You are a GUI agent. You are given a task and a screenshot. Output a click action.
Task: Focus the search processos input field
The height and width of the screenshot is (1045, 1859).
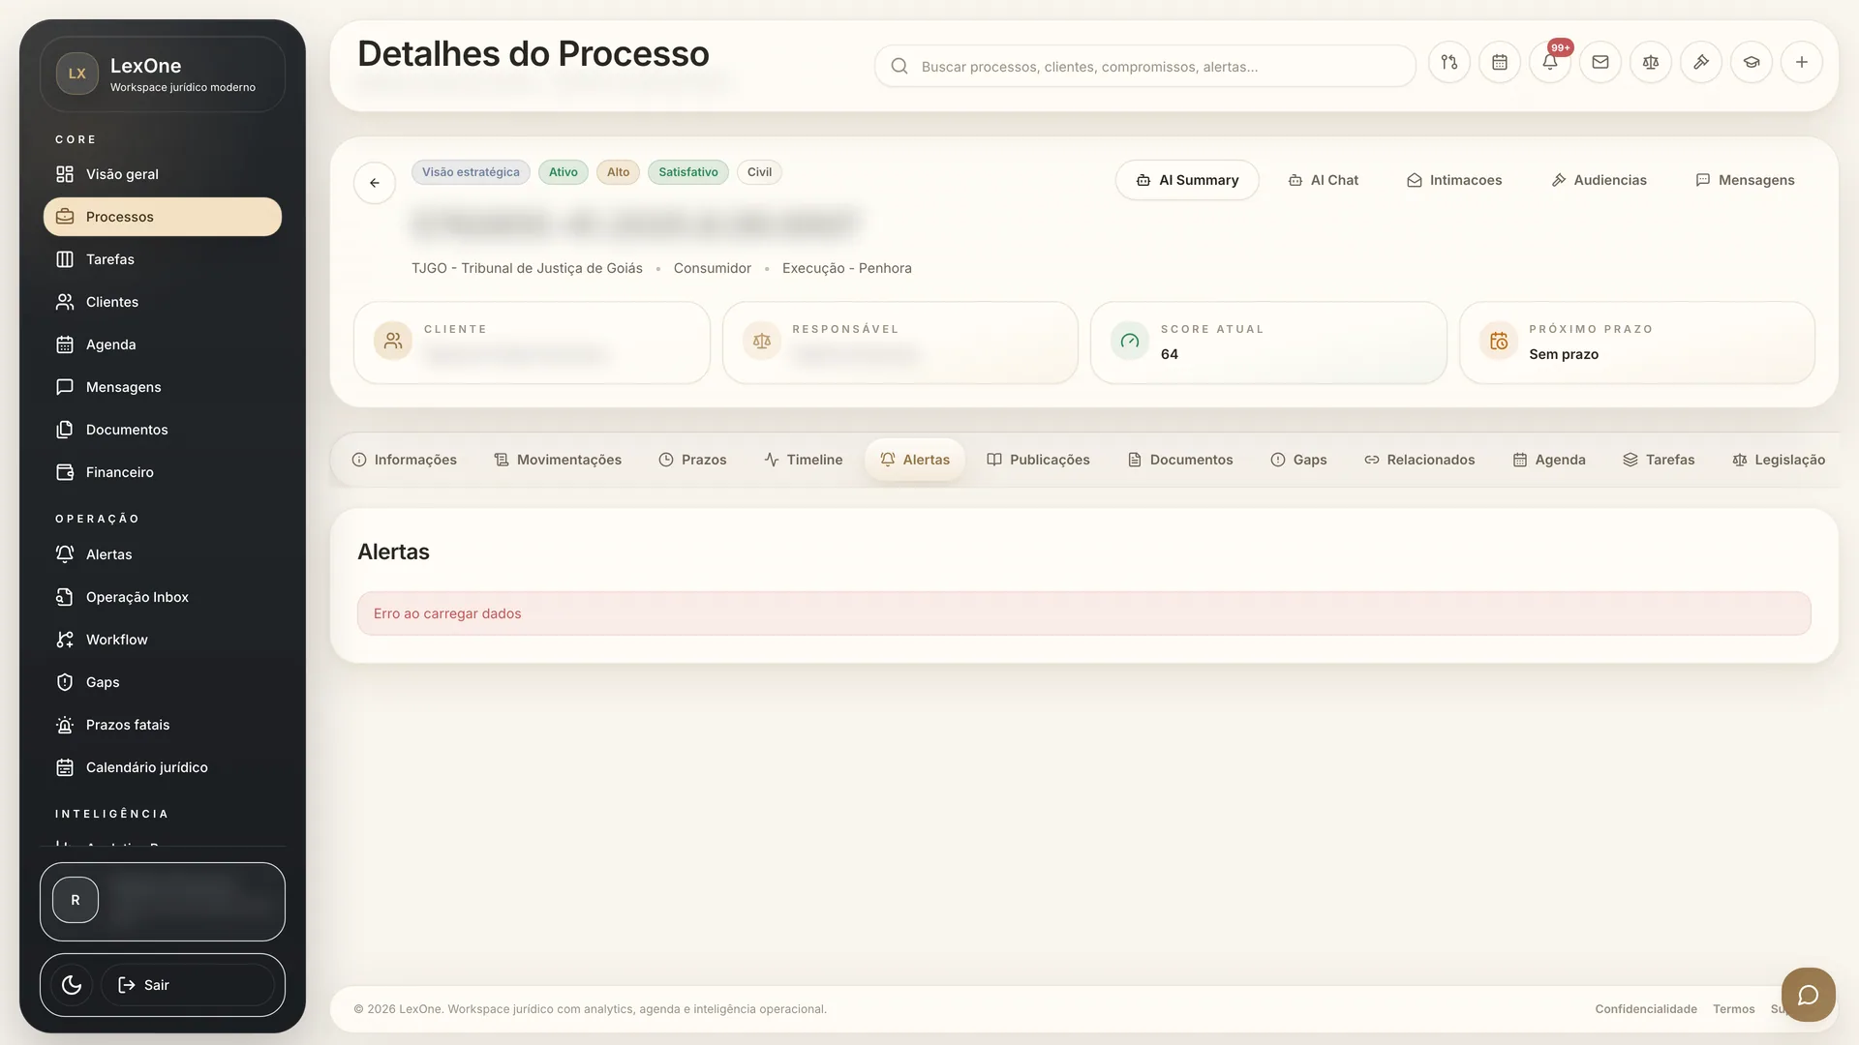(1144, 66)
